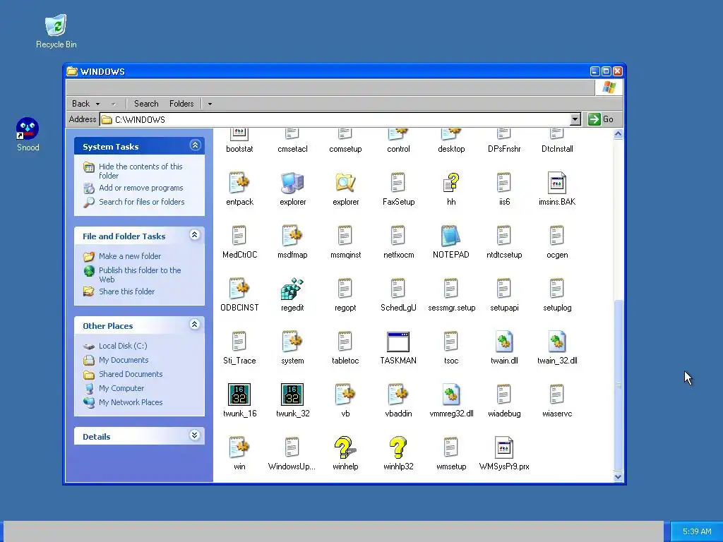The width and height of the screenshot is (723, 542).
Task: Select the FaxSetup log file icon
Action: click(398, 183)
